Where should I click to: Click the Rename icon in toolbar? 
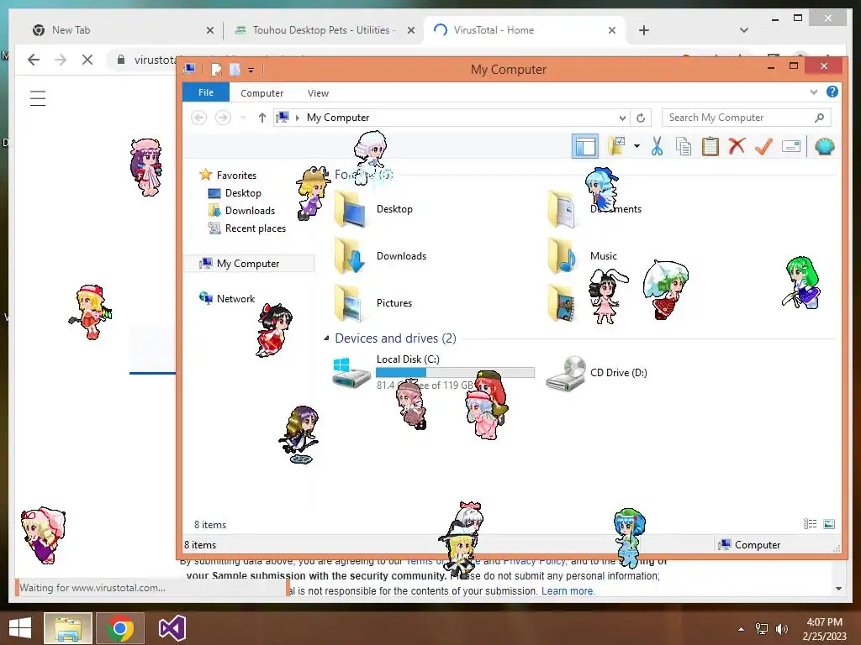pos(790,146)
